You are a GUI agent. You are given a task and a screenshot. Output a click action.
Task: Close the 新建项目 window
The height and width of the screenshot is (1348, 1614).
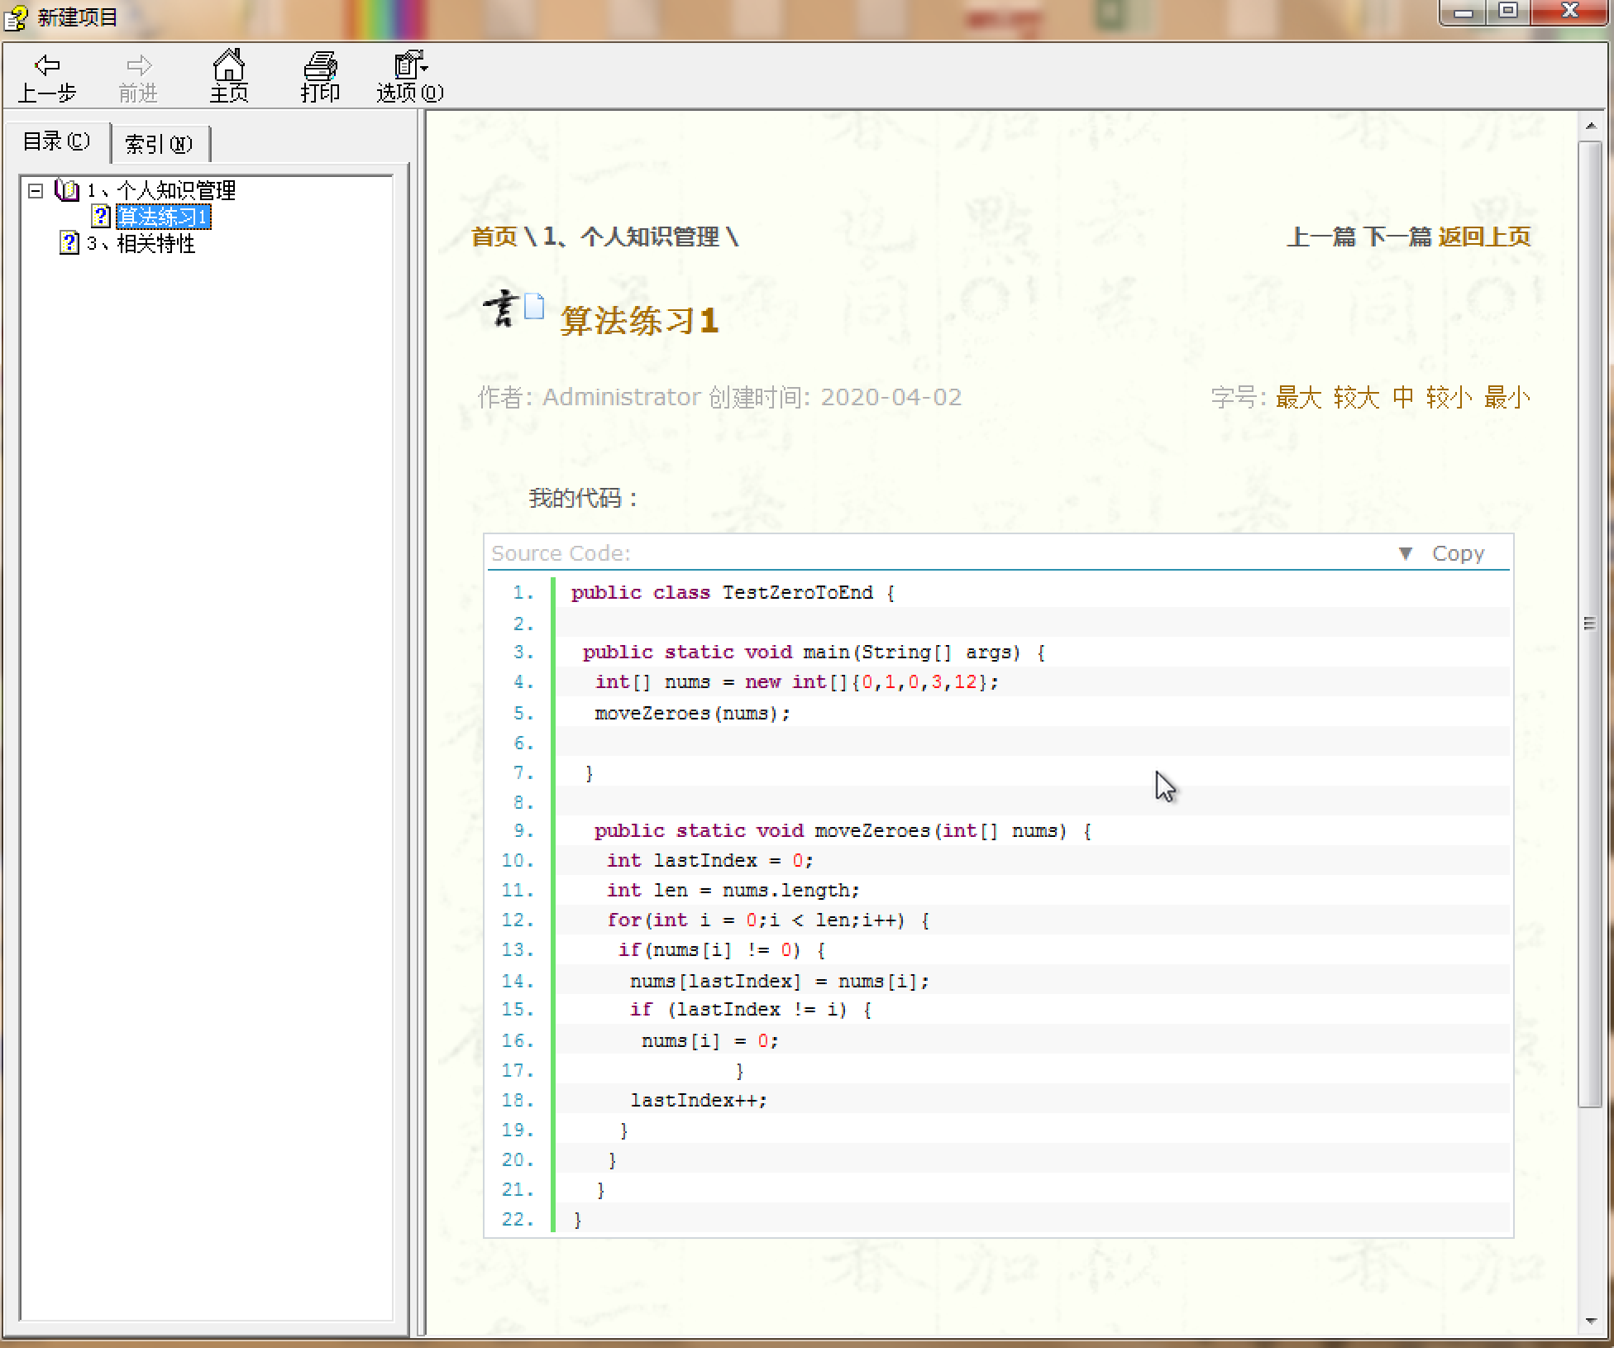tap(1569, 12)
